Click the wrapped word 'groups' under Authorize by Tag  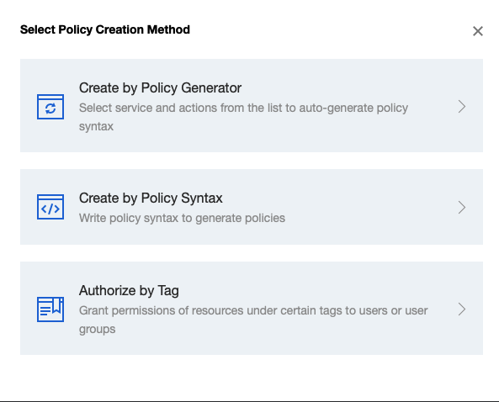click(x=97, y=329)
